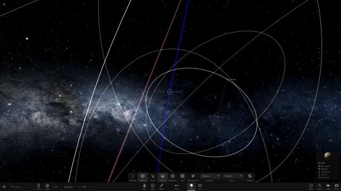
Task: Click the diameter value in planet info
Action: (324, 169)
